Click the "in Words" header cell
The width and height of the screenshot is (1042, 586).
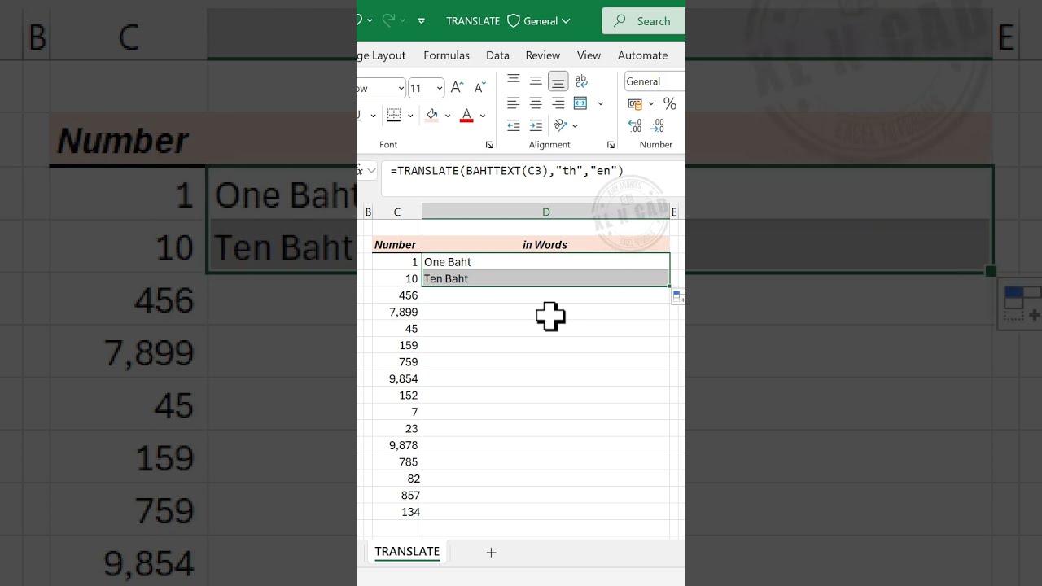pyautogui.click(x=545, y=244)
